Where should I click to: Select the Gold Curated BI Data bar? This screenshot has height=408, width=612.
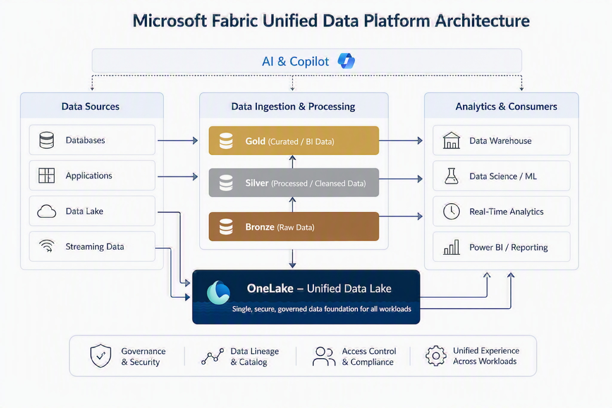click(x=294, y=141)
